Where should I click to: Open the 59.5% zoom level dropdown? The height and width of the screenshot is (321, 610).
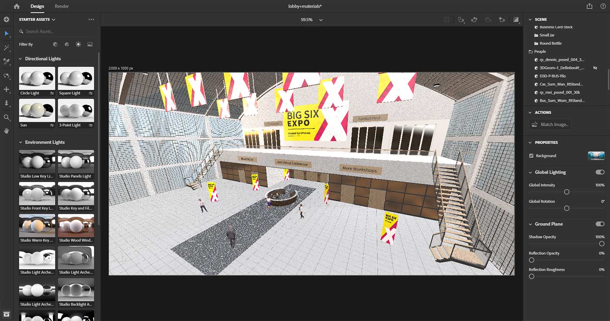click(321, 20)
